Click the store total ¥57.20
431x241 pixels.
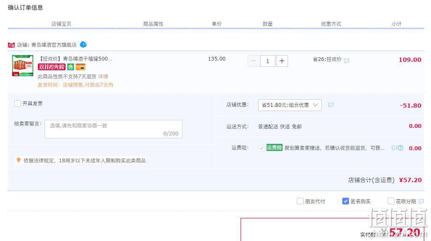(x=410, y=180)
